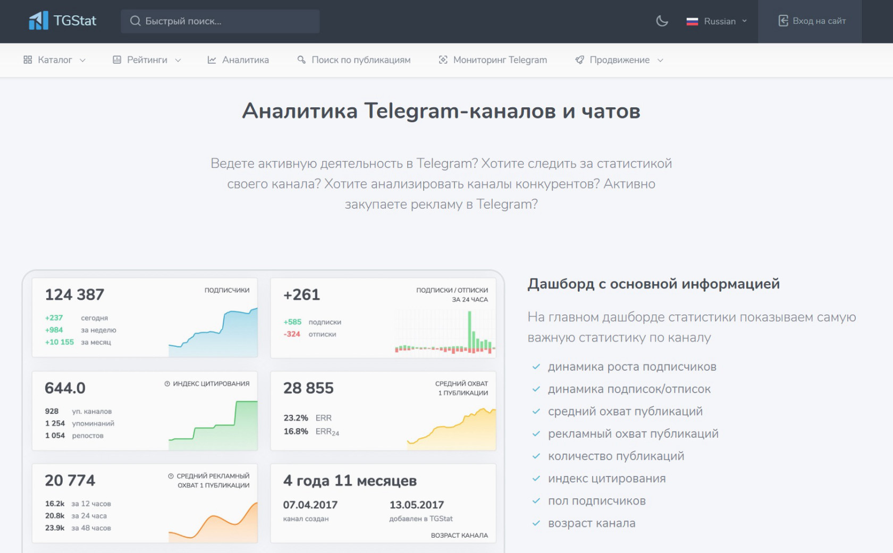Click the 07.04.2017 channel created date
This screenshot has width=893, height=553.
point(310,505)
